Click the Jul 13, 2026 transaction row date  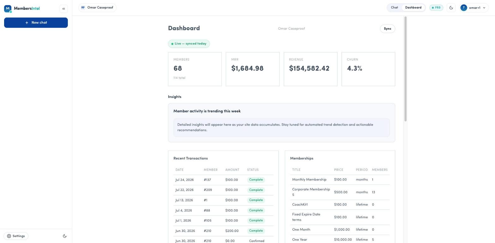(x=184, y=200)
